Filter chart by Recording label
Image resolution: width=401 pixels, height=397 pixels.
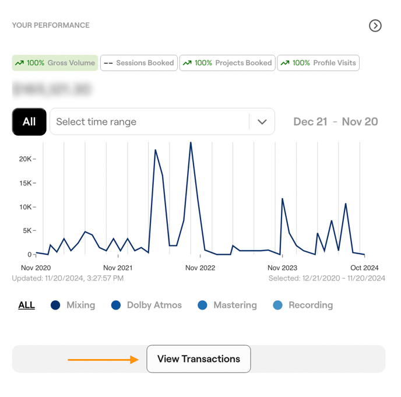tap(310, 305)
